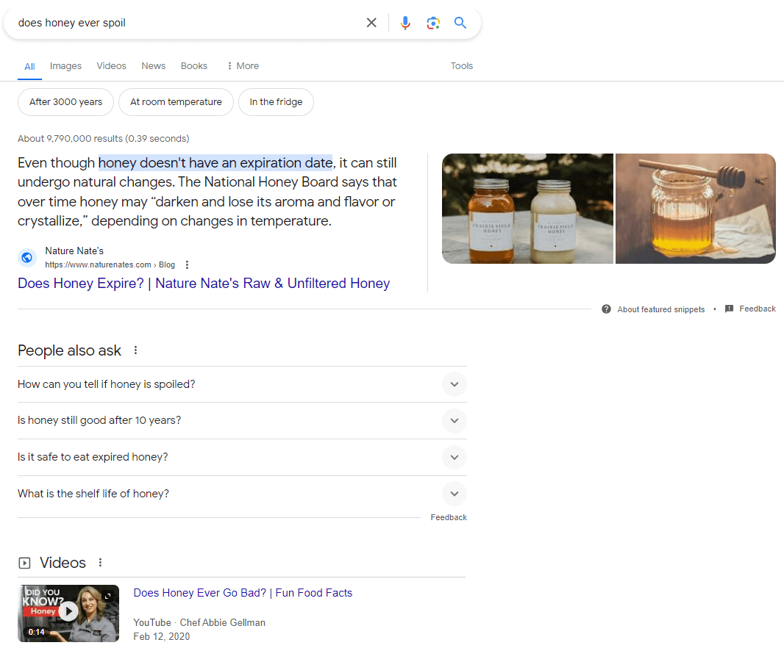Switch to the Images tab
This screenshot has height=648, width=784.
click(x=65, y=65)
